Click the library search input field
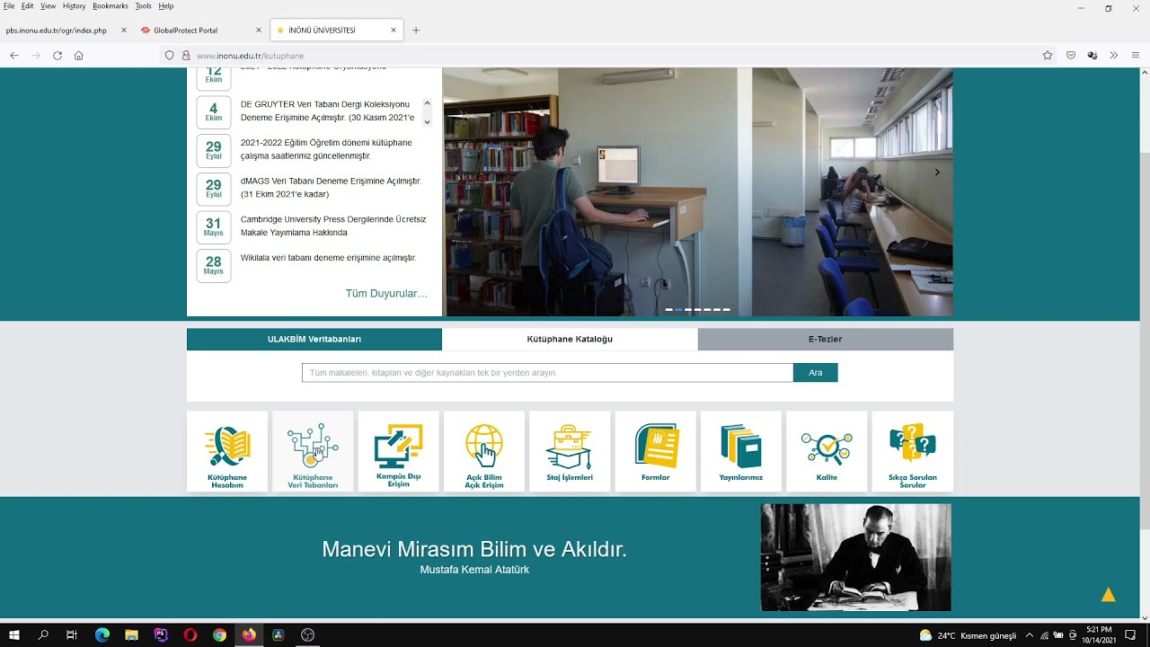Image resolution: width=1150 pixels, height=647 pixels. click(547, 373)
